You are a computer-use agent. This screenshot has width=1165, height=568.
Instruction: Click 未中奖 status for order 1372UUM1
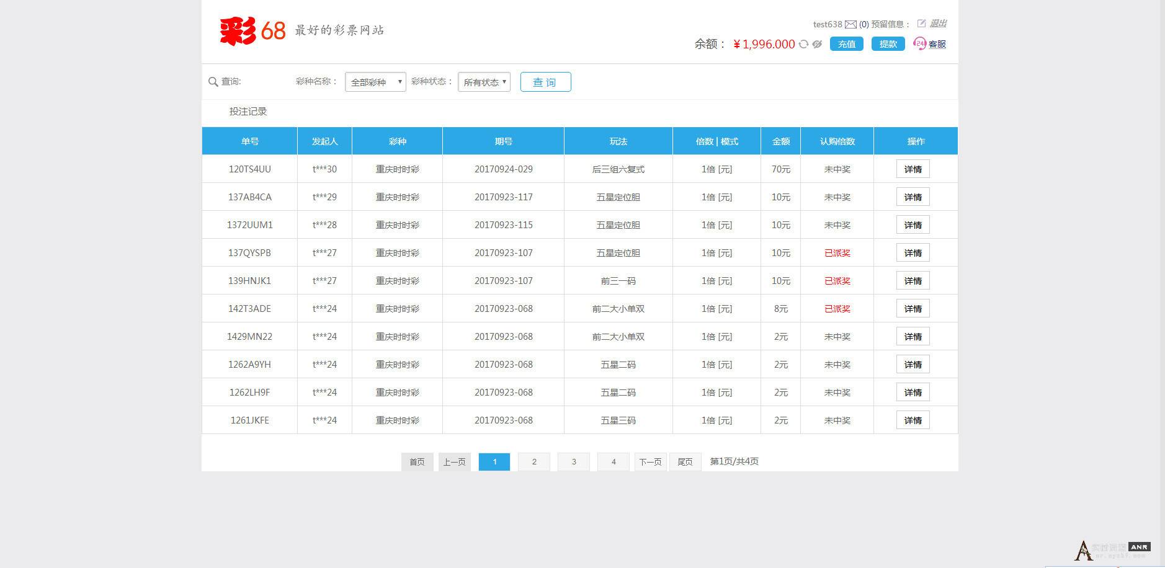837,225
